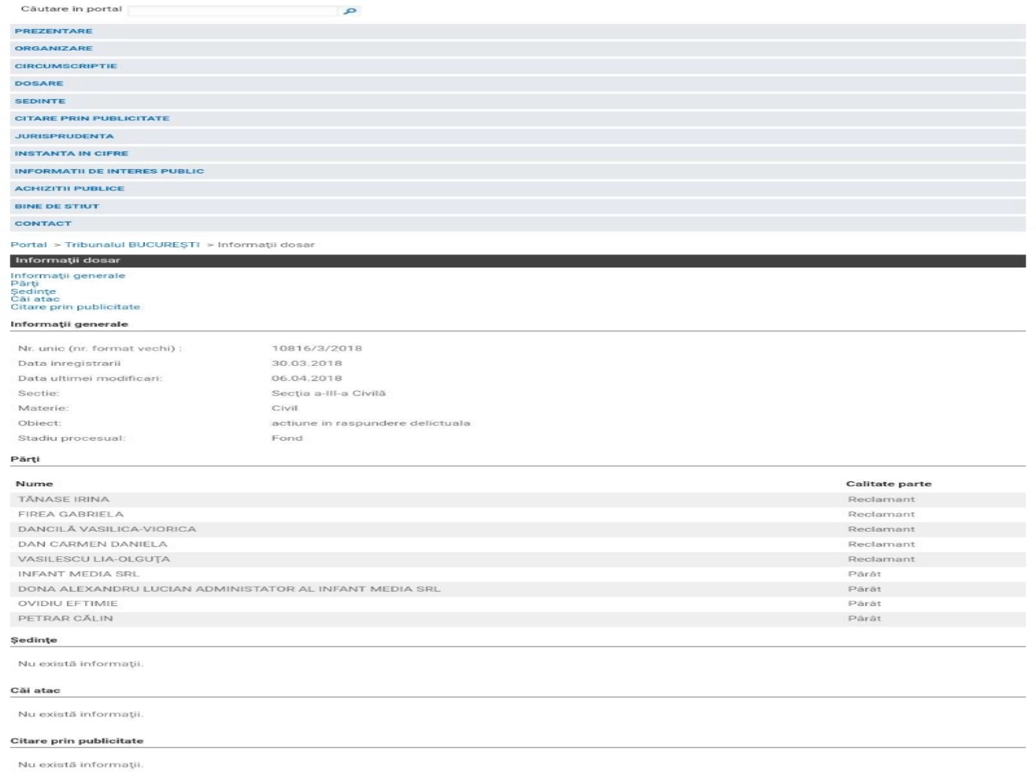1036x777 pixels.
Task: Open INSTANTA IN CIFRE page
Action: pos(71,153)
